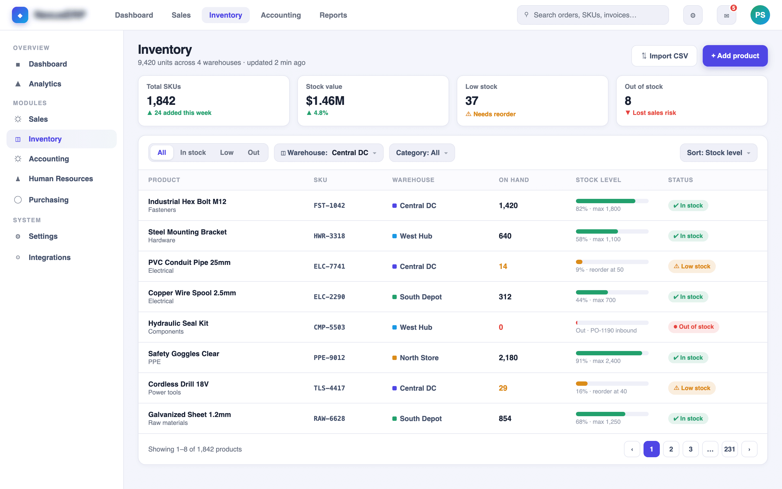This screenshot has width=782, height=489.
Task: Open settings via top bar gear icon
Action: tap(693, 15)
